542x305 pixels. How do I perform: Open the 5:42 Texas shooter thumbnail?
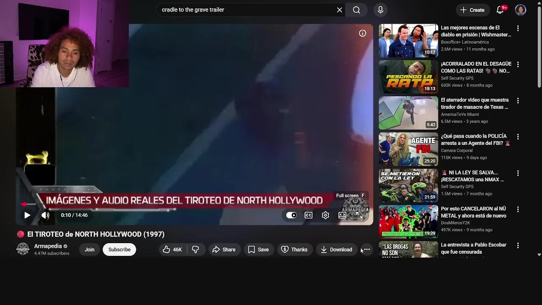point(408,113)
